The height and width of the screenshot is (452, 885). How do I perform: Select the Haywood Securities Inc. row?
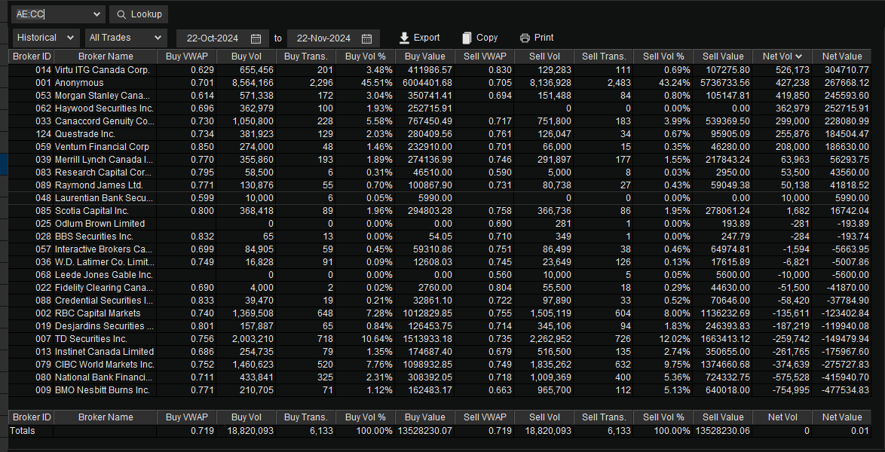(x=440, y=108)
